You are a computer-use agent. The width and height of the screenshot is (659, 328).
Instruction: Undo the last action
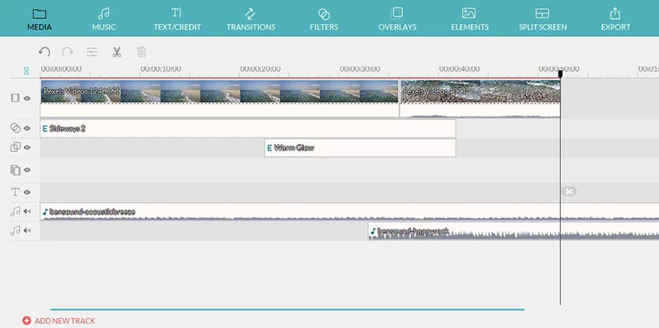point(44,52)
